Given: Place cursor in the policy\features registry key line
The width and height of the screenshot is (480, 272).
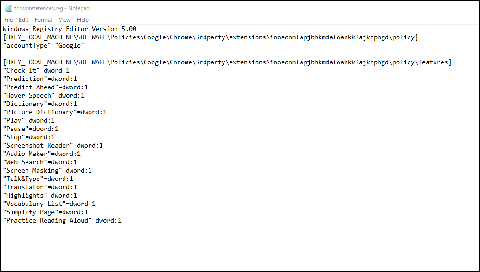Looking at the screenshot, I should pos(227,62).
